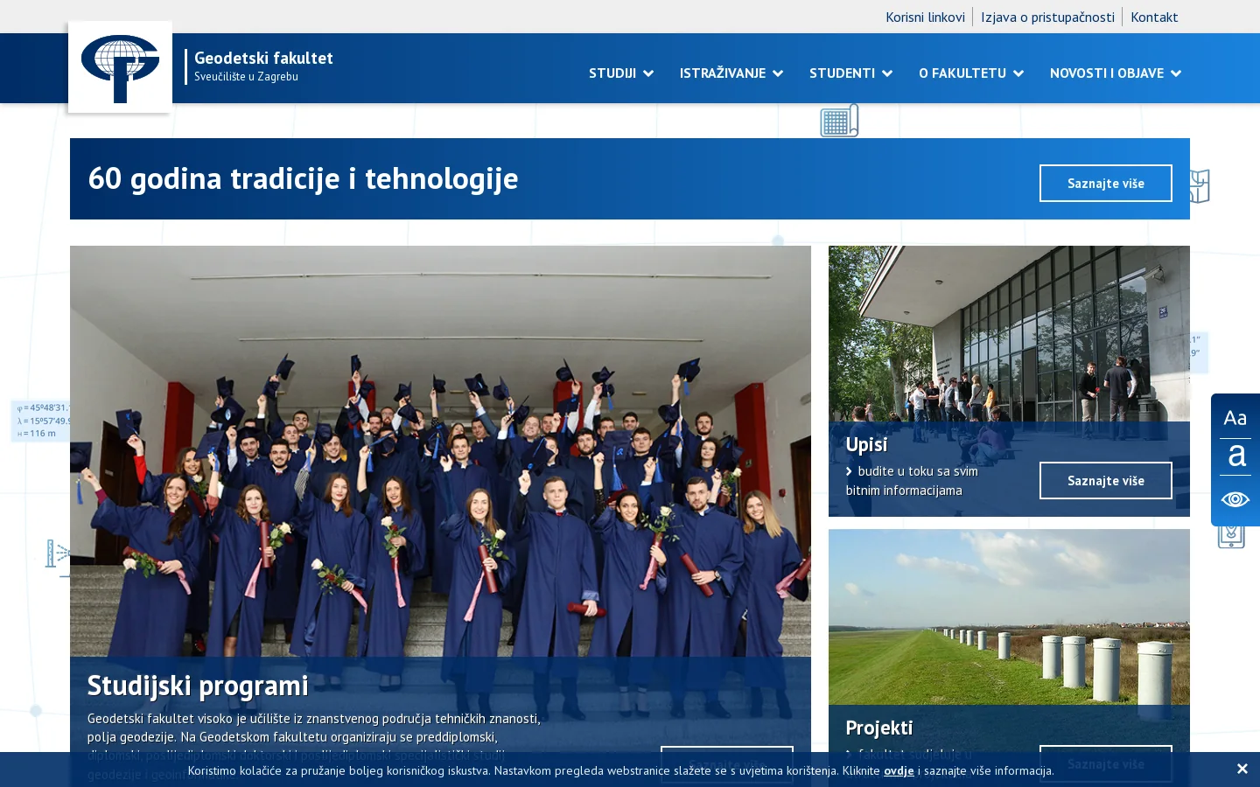The image size is (1260, 787).
Task: Click Saznajte više in the 60 godina banner
Action: [1106, 183]
